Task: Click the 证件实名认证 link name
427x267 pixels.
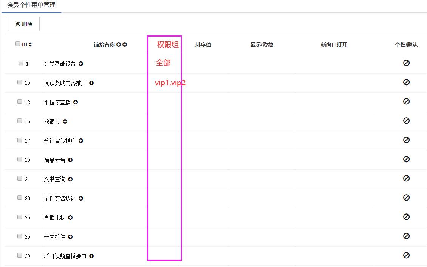Action: (60, 198)
